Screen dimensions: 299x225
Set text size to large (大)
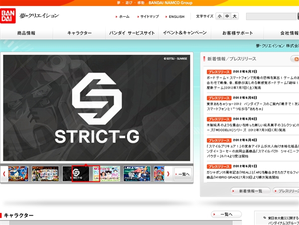(x=235, y=16)
